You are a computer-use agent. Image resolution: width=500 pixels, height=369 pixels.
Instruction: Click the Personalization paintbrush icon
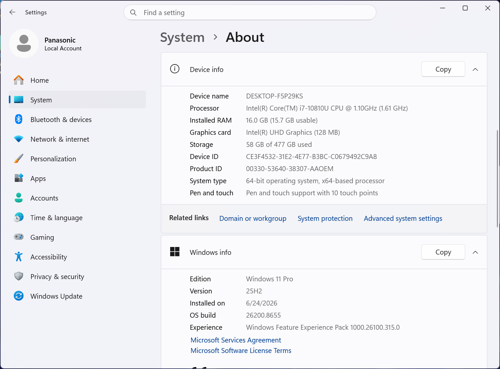coord(19,159)
